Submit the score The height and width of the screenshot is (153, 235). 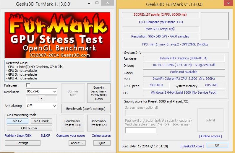point(210,120)
